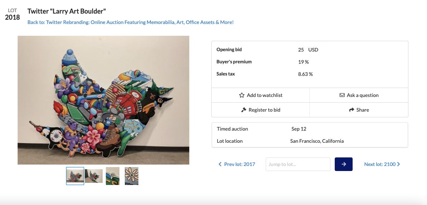The width and height of the screenshot is (427, 205).
Task: Click the Share button label
Action: pos(363,110)
